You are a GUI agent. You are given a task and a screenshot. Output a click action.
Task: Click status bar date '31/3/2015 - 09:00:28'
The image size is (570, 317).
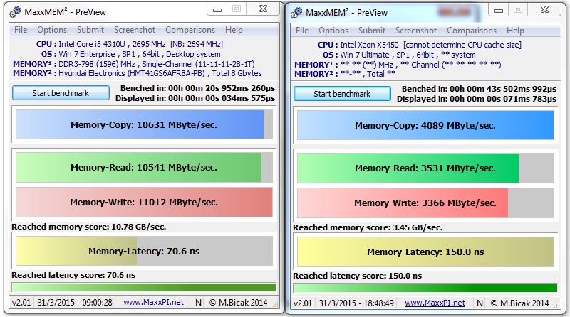(75, 303)
